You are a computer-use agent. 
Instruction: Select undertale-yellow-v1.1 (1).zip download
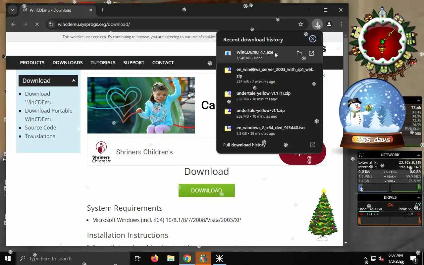coord(269,96)
